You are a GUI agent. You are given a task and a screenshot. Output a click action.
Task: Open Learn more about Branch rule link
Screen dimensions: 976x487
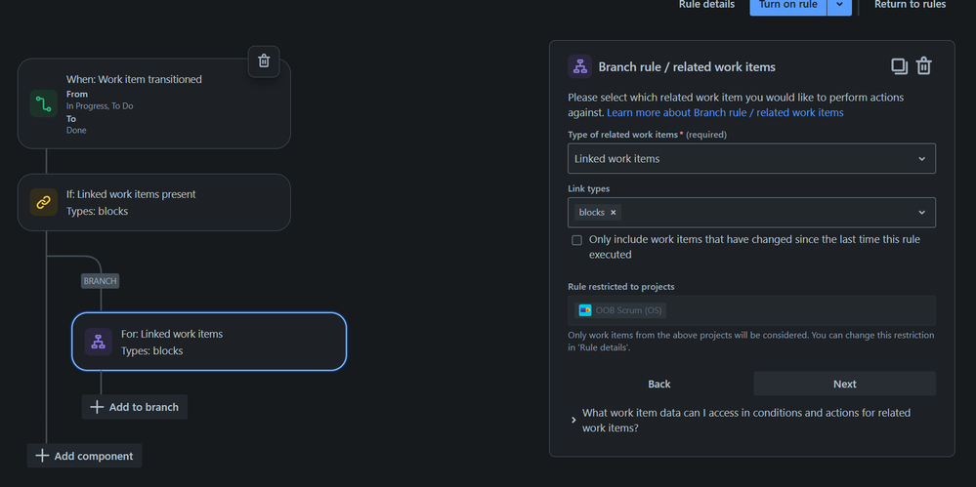[725, 113]
